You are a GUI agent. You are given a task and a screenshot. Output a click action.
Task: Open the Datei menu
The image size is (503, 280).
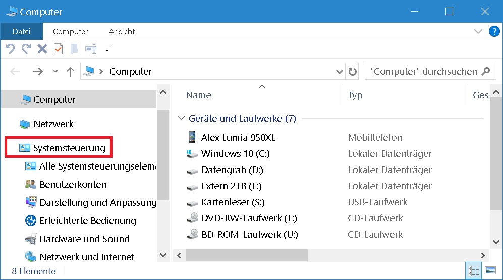point(21,31)
